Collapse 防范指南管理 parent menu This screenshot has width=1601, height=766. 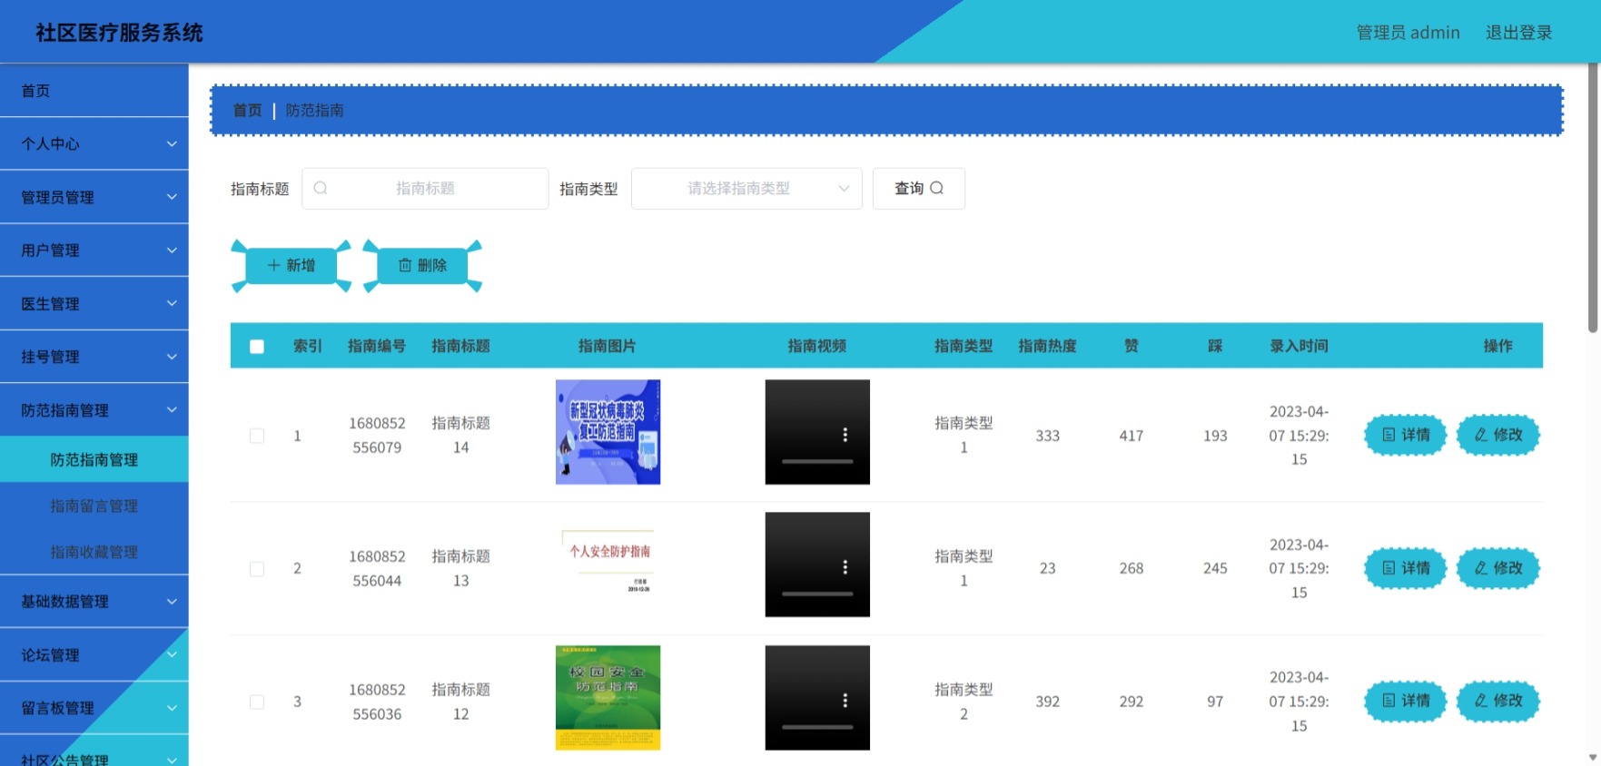tap(94, 410)
